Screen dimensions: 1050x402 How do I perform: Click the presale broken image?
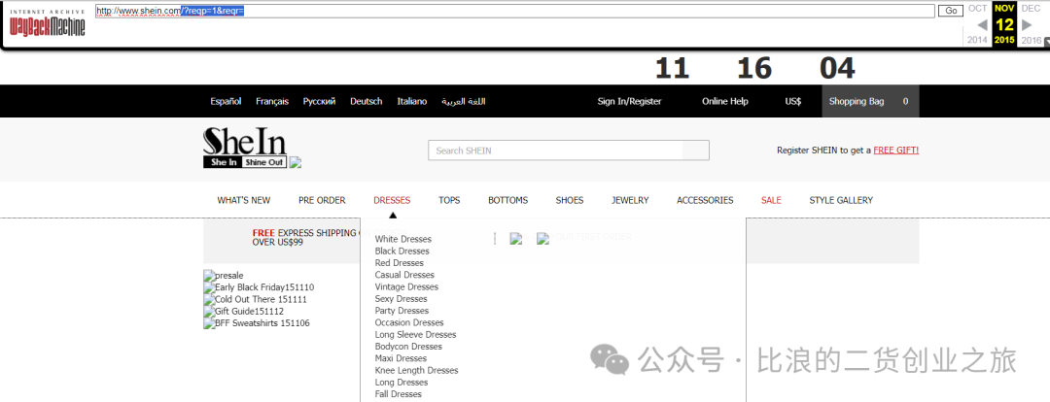[x=224, y=276]
